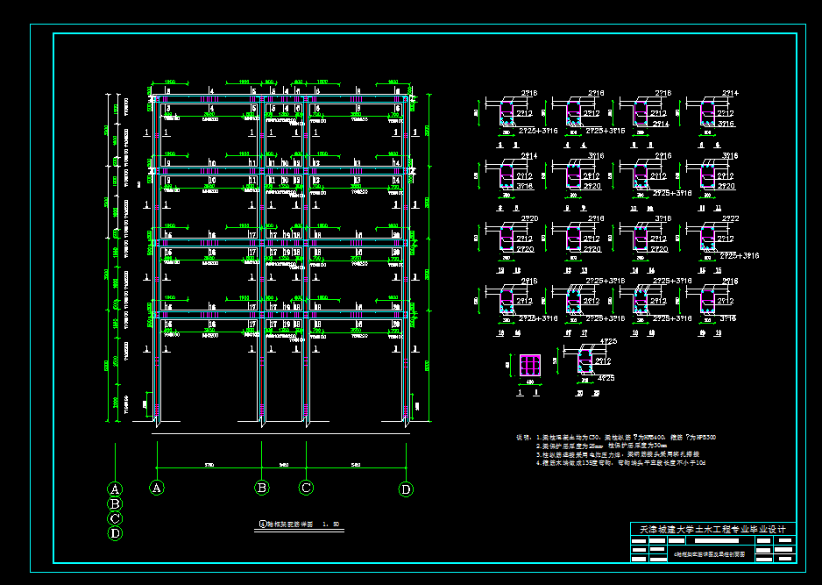
Task: Select note line 2 about 25mm and 30mm cover
Action: pos(601,446)
